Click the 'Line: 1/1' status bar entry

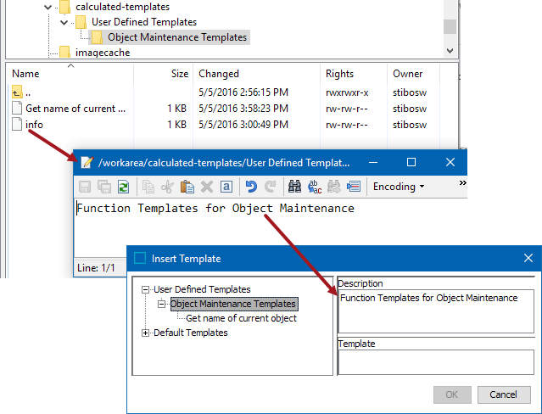coord(96,268)
